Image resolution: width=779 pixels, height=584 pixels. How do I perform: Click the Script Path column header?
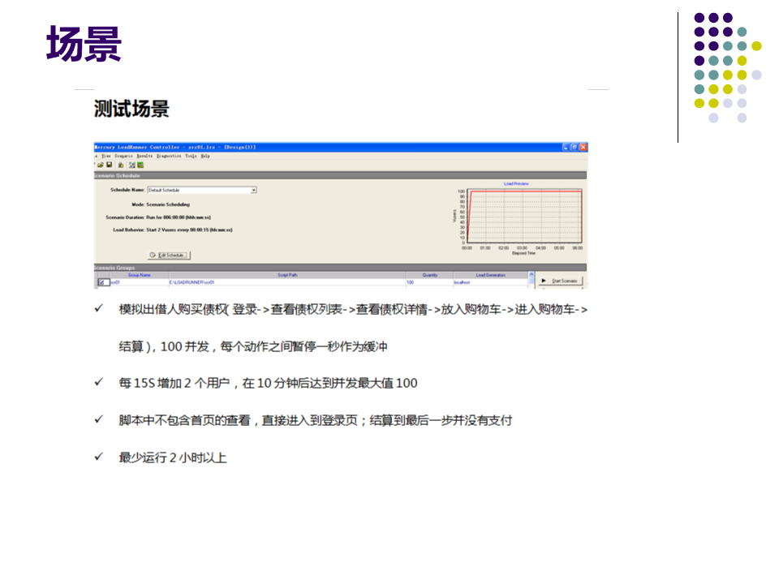pyautogui.click(x=287, y=275)
